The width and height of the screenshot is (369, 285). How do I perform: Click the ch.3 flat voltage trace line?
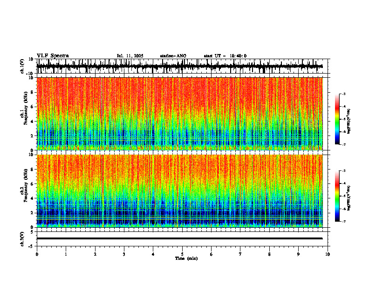coord(180,238)
